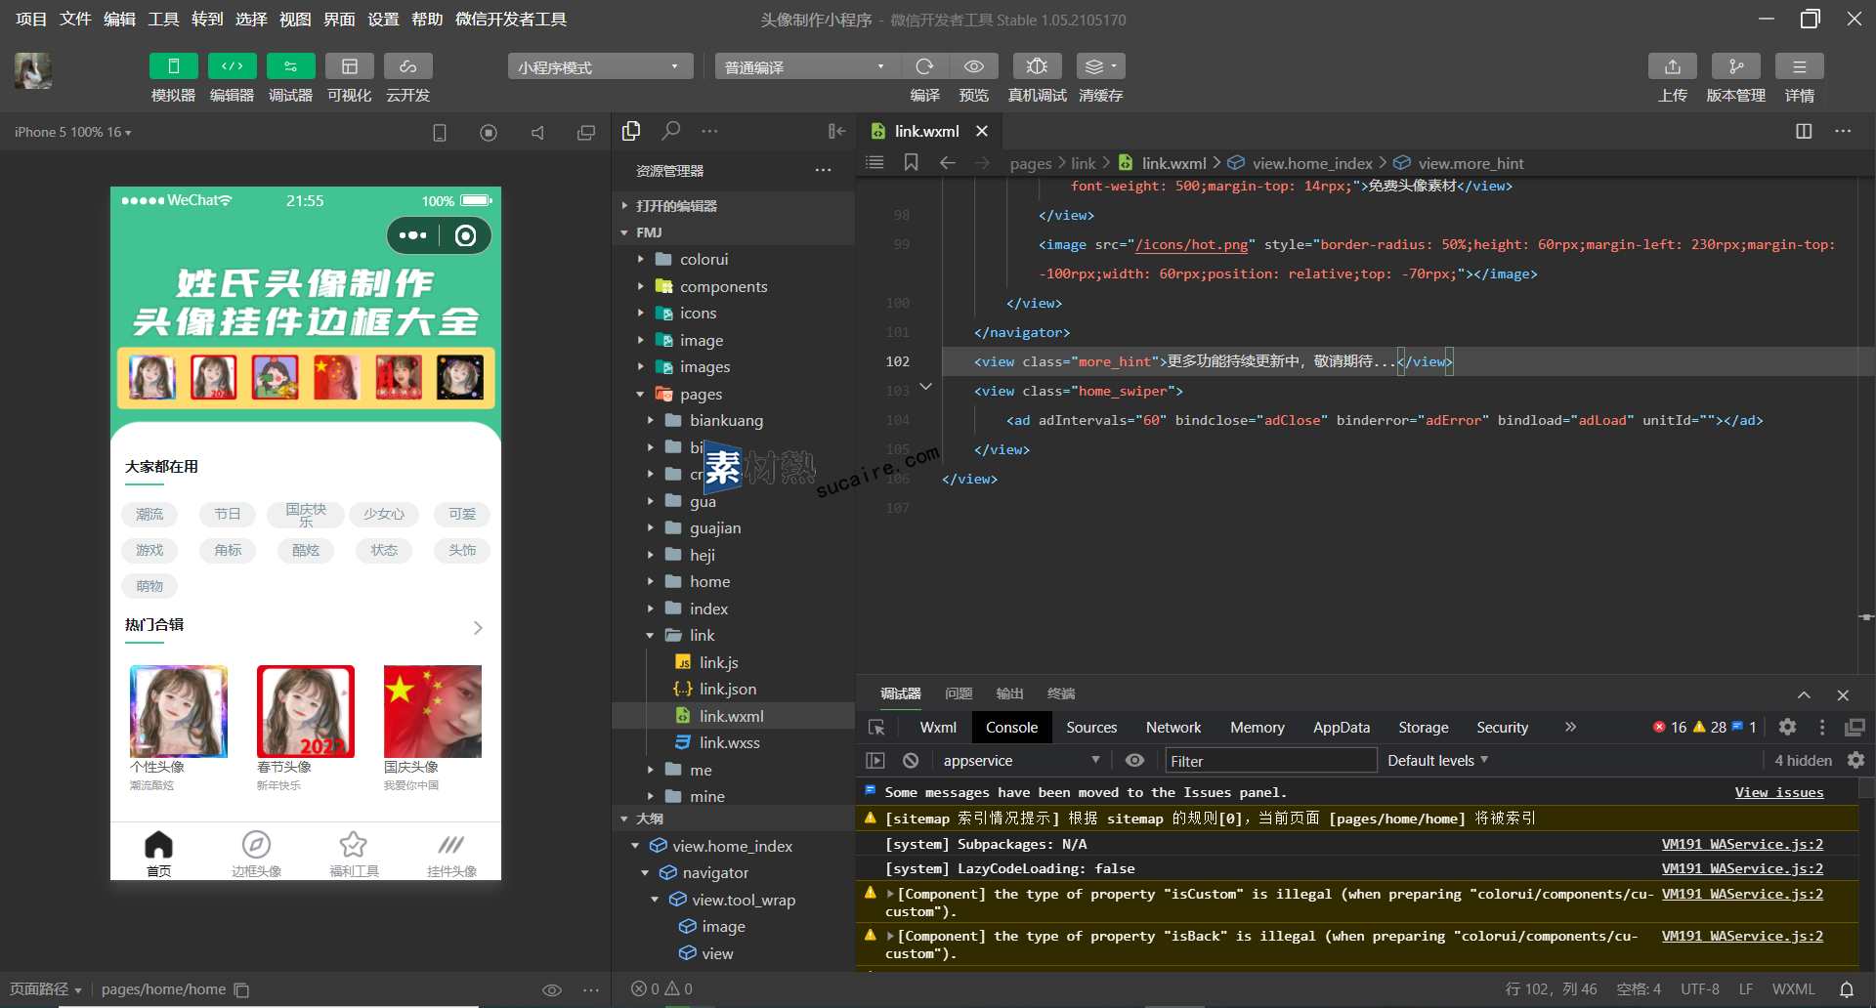Show more devtools tabs chevron
Image resolution: width=1876 pixels, height=1008 pixels.
[x=1570, y=727]
